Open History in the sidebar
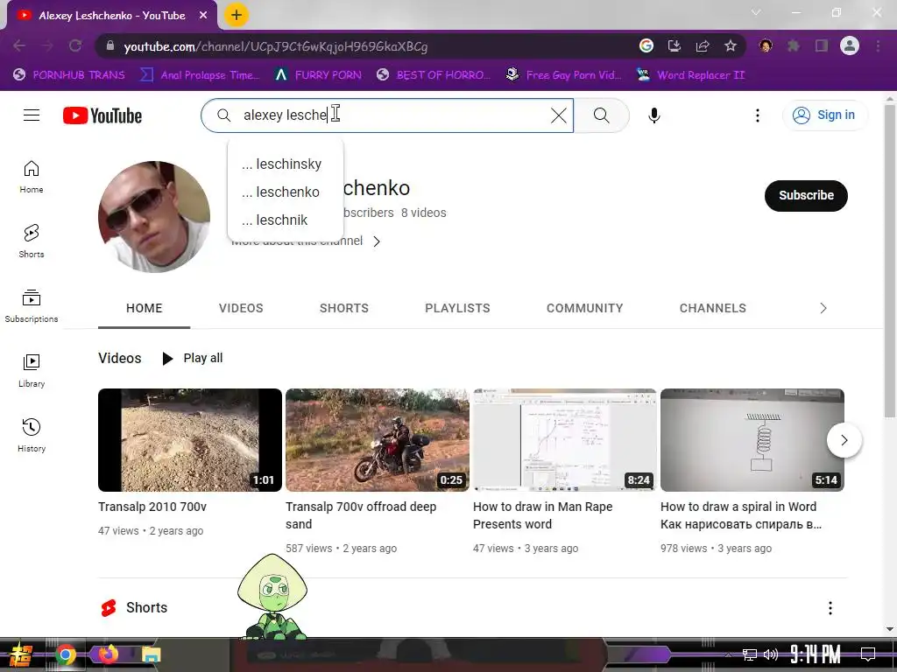This screenshot has height=672, width=897. [x=32, y=436]
